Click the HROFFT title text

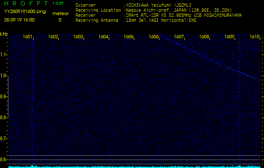[x=25, y=3]
